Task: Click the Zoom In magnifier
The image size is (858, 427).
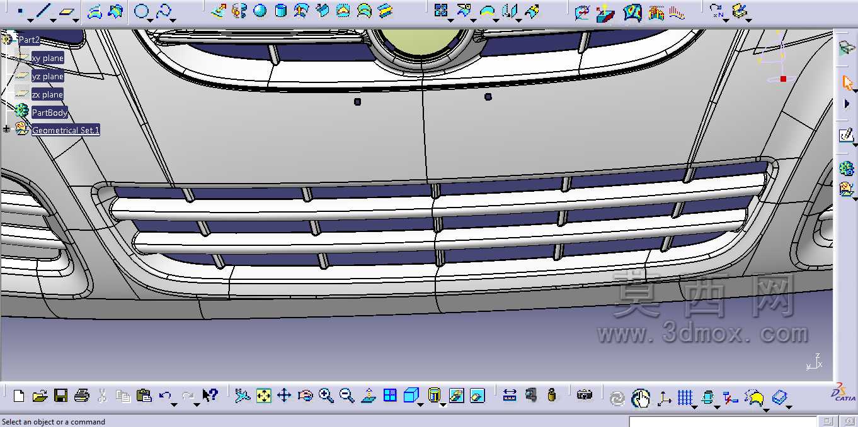Action: click(326, 396)
